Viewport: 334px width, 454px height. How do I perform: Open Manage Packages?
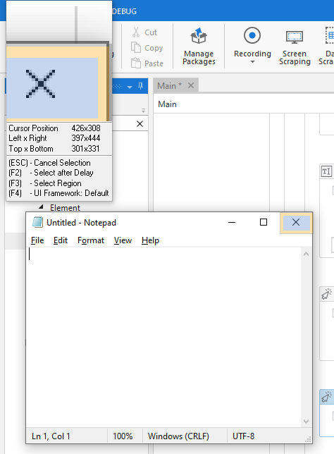(x=199, y=47)
